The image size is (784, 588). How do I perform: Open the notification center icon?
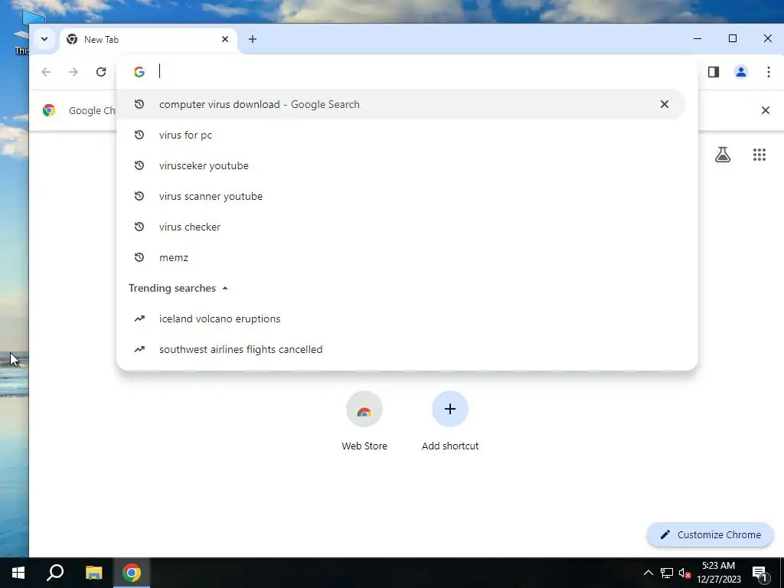[x=759, y=574]
